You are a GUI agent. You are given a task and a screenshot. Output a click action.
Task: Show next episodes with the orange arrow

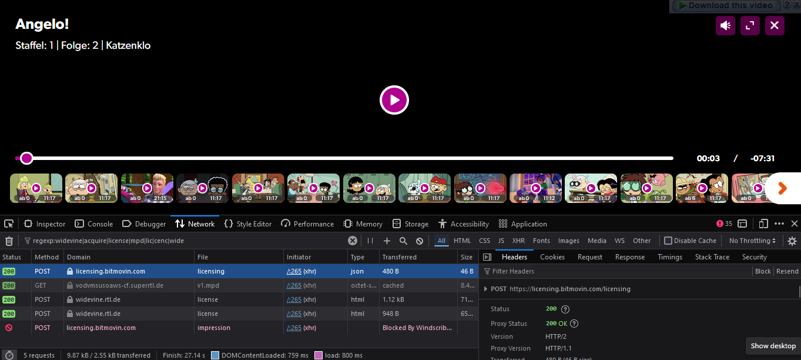click(782, 188)
